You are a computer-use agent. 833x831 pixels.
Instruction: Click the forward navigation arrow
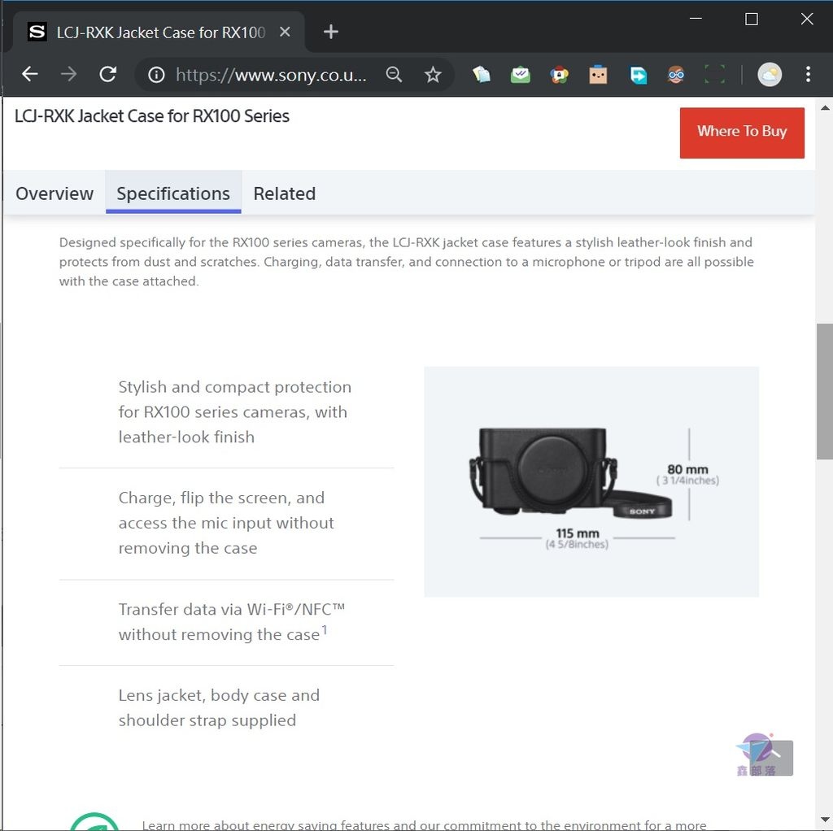point(68,74)
